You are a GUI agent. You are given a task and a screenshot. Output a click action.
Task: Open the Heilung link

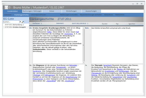click(94, 75)
